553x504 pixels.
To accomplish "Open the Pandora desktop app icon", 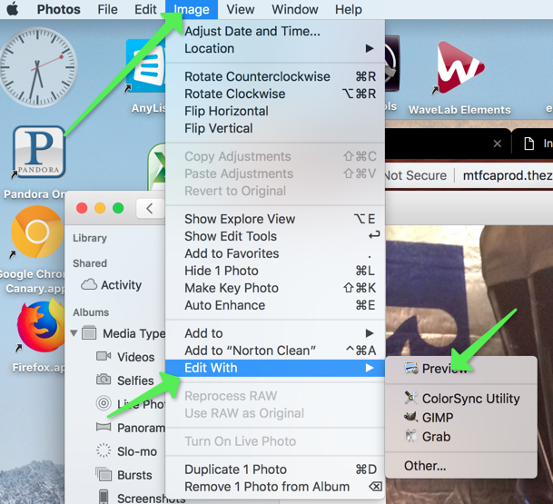I will click(38, 152).
